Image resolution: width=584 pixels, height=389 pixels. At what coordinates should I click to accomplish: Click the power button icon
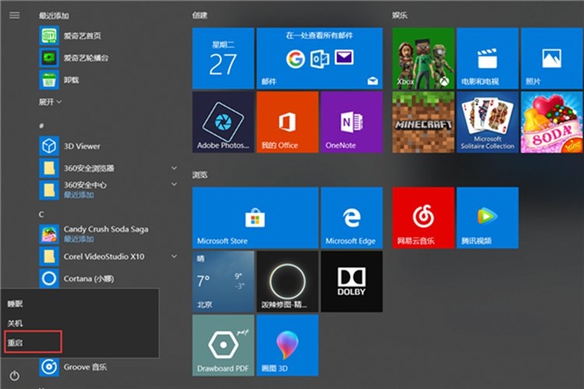(x=15, y=376)
